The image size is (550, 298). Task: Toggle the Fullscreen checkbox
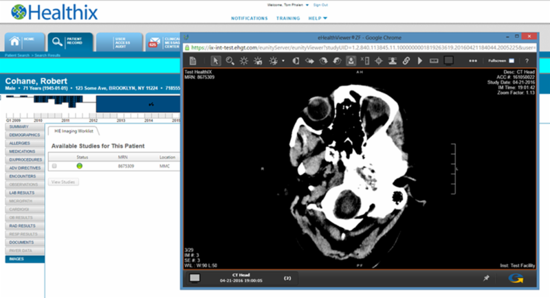(511, 61)
